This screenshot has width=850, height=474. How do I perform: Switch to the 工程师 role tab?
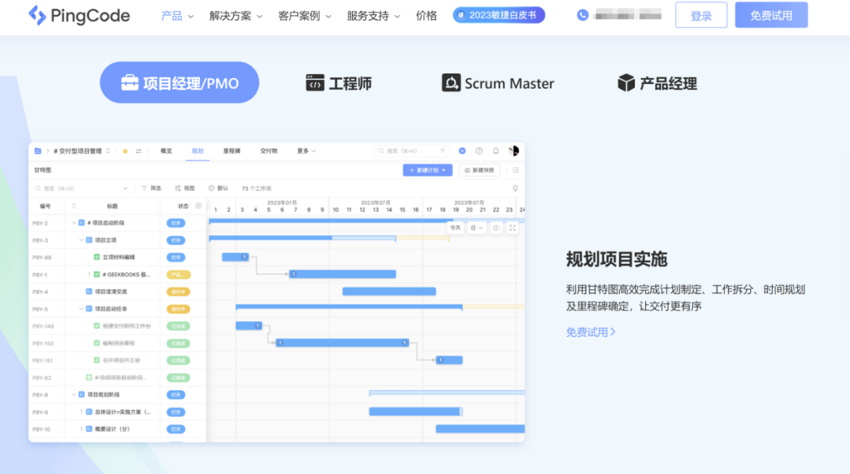pos(339,83)
